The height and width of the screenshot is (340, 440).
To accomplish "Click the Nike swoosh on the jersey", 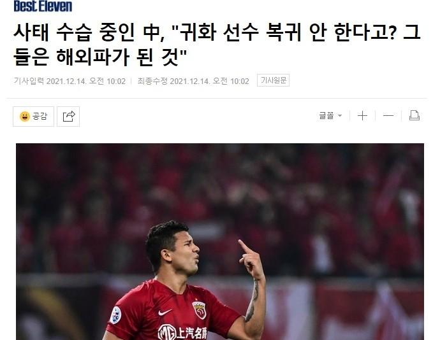I will pyautogui.click(x=165, y=312).
